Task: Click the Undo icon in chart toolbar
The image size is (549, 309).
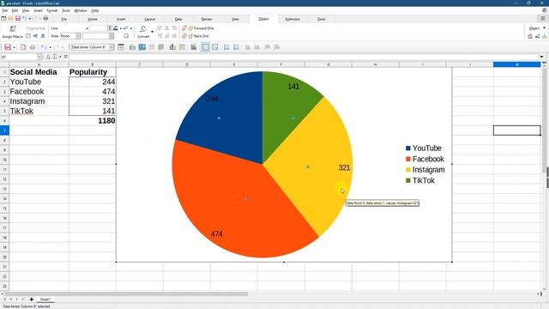Action: point(44,47)
